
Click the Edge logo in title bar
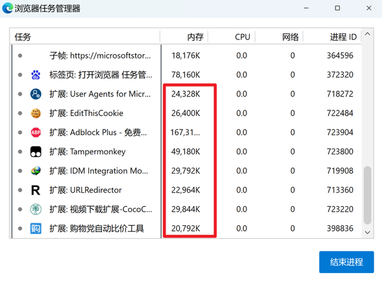7,8
